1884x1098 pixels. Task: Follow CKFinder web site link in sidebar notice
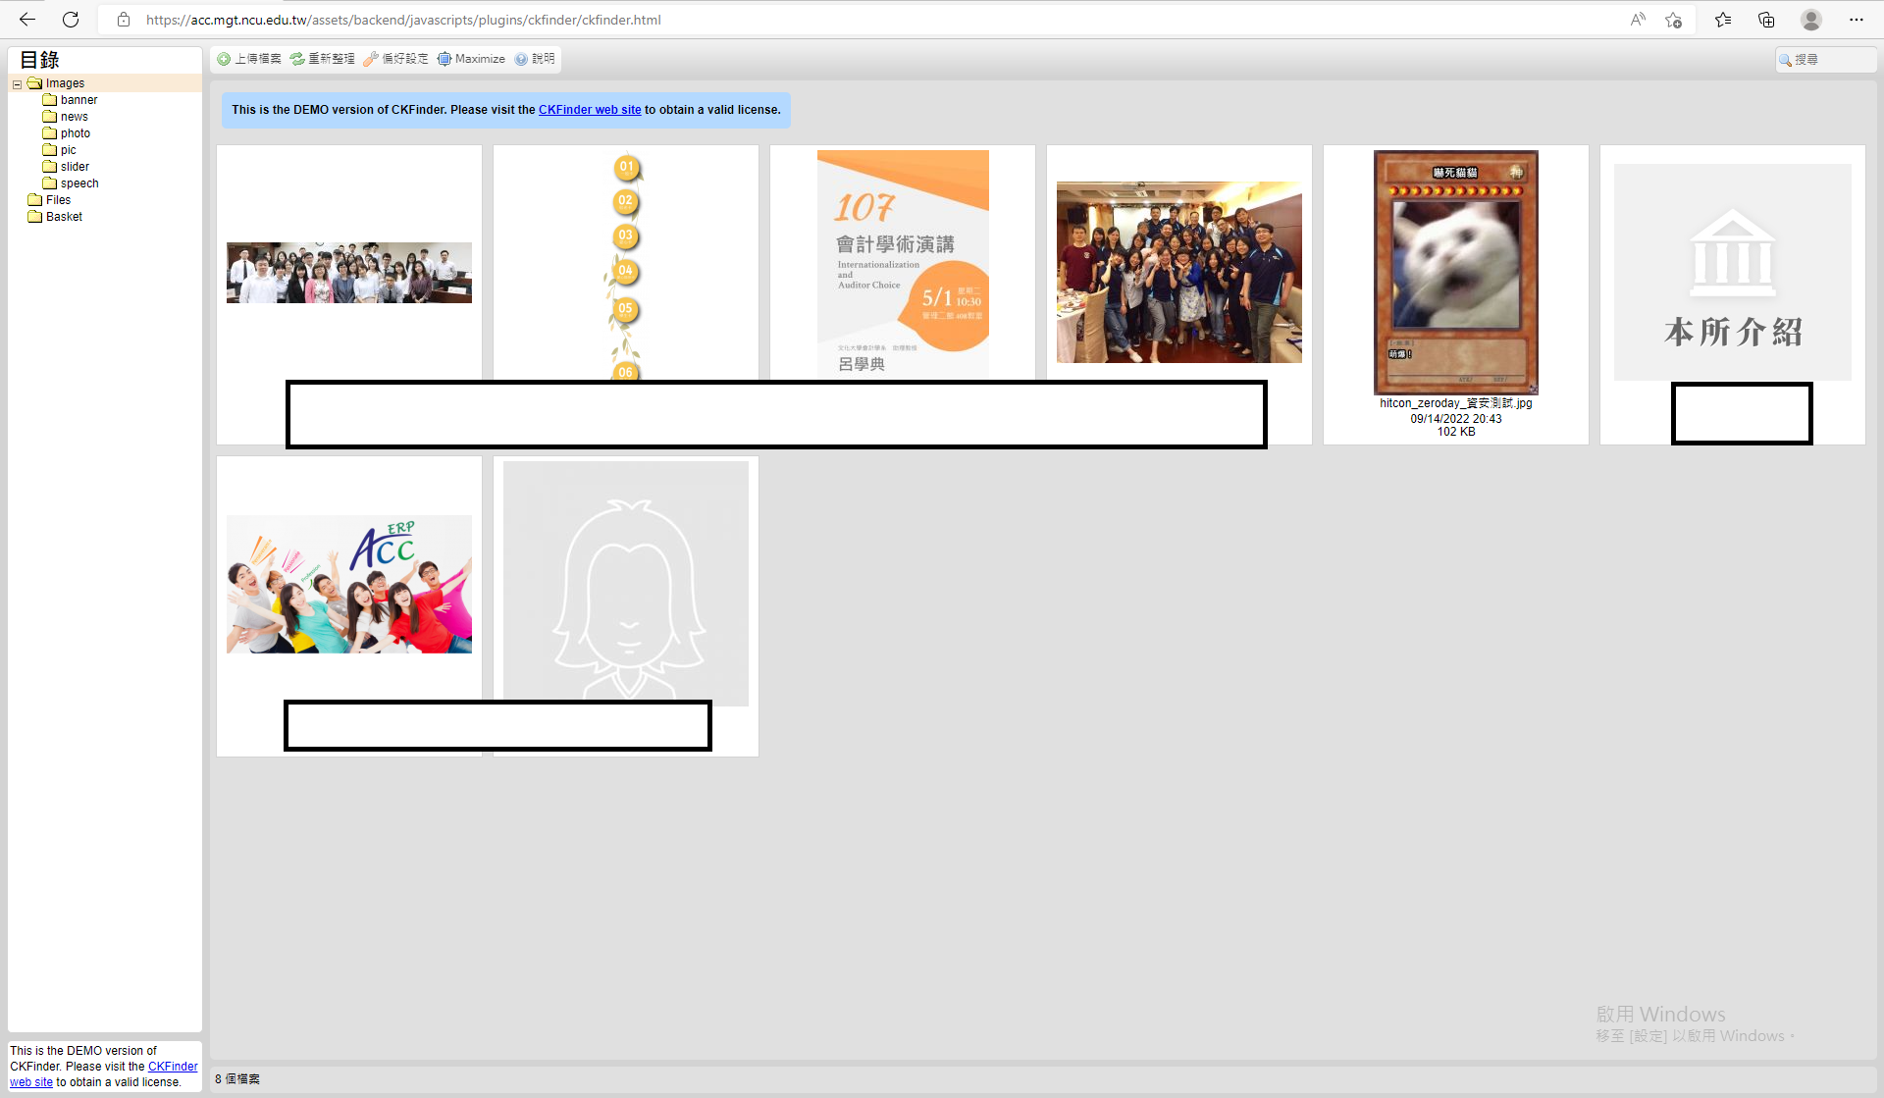tap(103, 1074)
